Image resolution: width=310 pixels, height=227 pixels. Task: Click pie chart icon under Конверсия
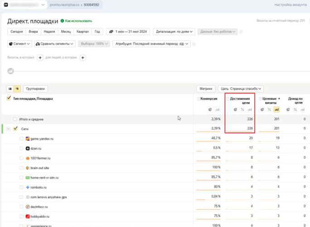210,109
